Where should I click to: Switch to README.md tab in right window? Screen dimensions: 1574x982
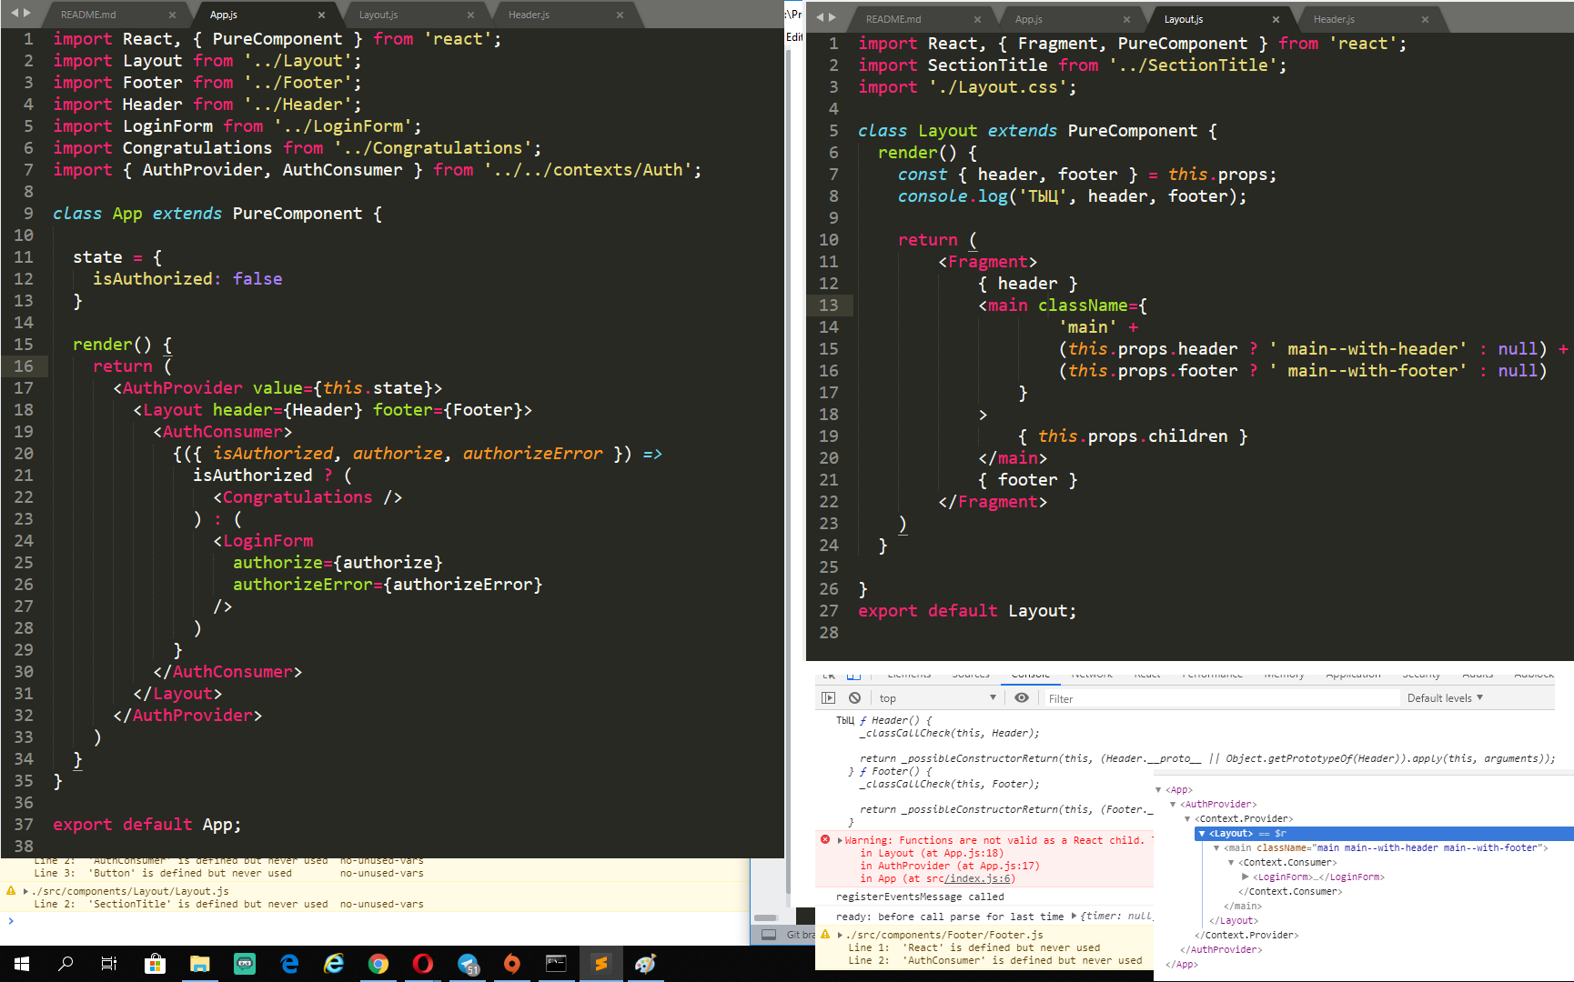pos(893,19)
